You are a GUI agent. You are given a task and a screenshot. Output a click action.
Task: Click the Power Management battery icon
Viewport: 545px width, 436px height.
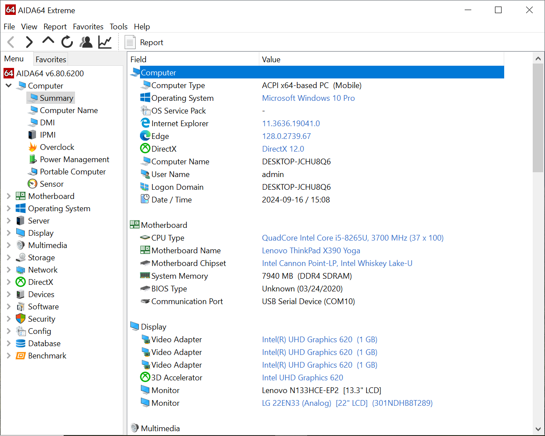pos(32,159)
